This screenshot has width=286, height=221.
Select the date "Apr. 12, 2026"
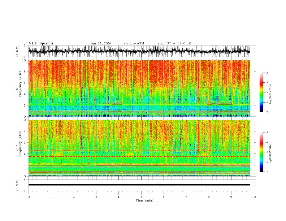point(101,43)
